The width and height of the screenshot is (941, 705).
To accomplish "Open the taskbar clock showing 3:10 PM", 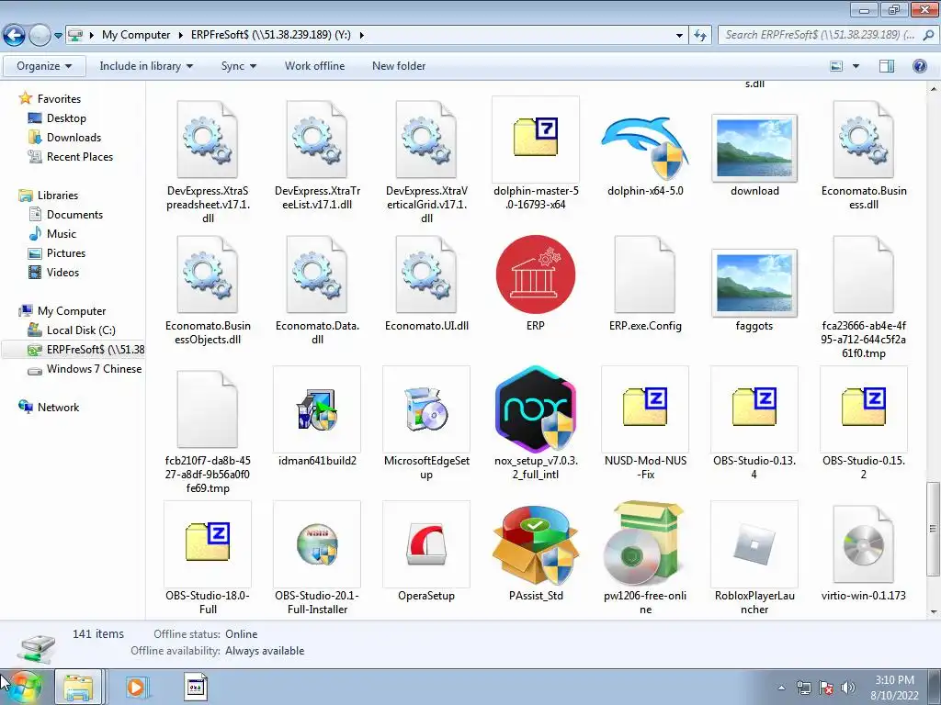I will tap(894, 688).
